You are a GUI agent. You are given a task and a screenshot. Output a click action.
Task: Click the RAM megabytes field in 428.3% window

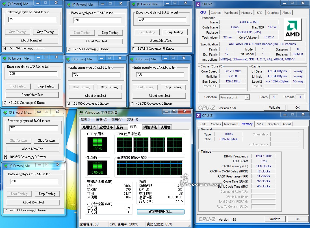click(x=160, y=74)
